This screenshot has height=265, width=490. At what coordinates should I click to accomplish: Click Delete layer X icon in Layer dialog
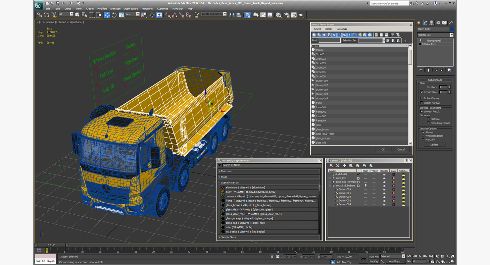[x=338, y=166]
